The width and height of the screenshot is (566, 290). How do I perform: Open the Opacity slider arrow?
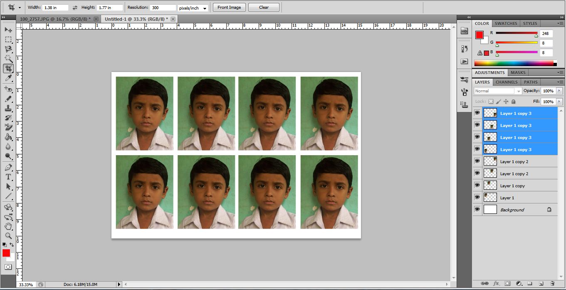click(559, 91)
